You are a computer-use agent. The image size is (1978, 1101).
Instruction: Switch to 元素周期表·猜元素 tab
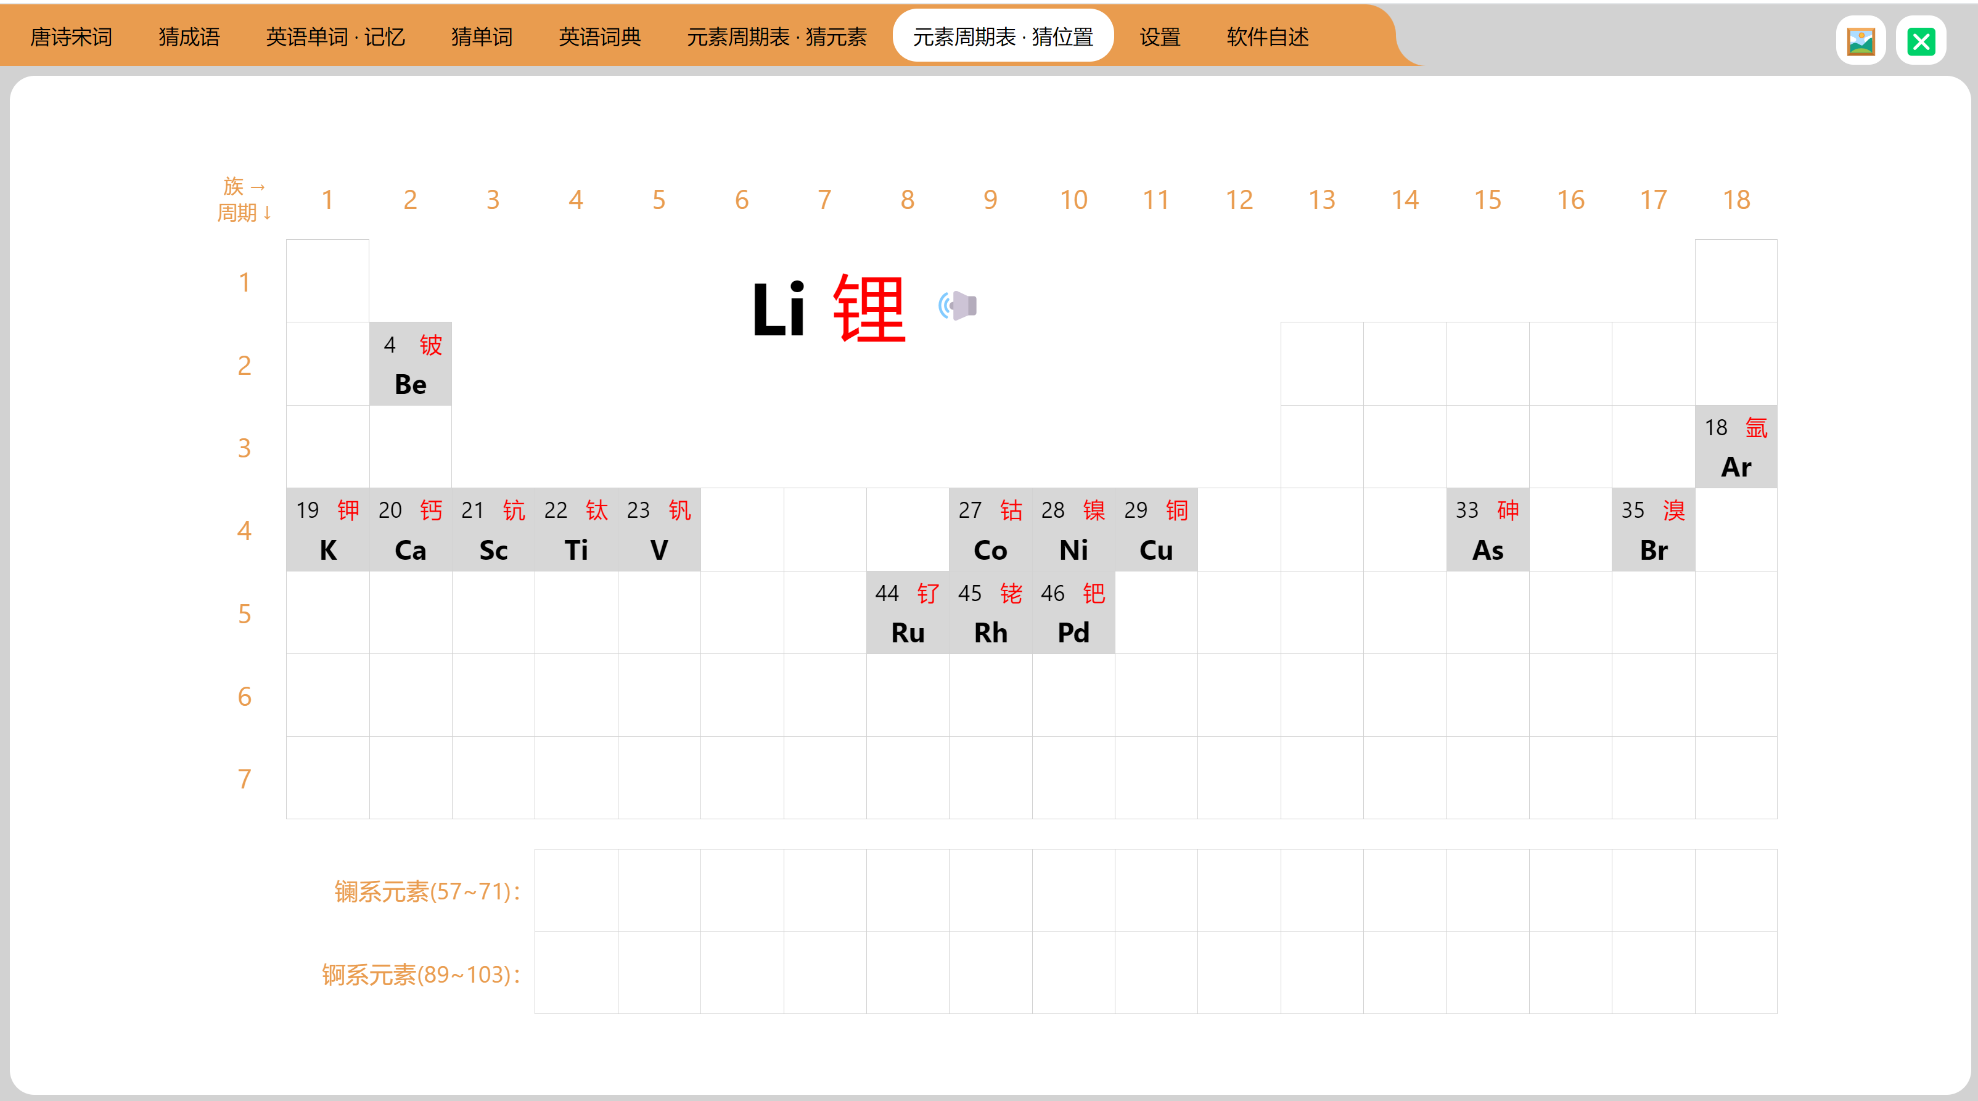pyautogui.click(x=776, y=37)
